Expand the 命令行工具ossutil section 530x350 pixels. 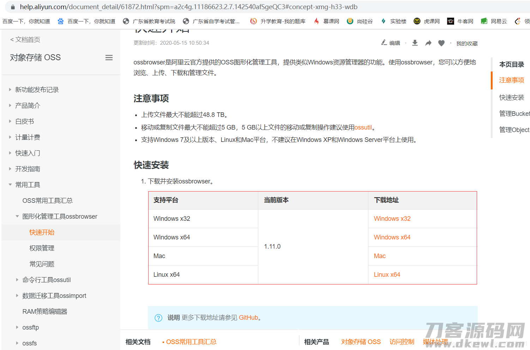(17, 280)
